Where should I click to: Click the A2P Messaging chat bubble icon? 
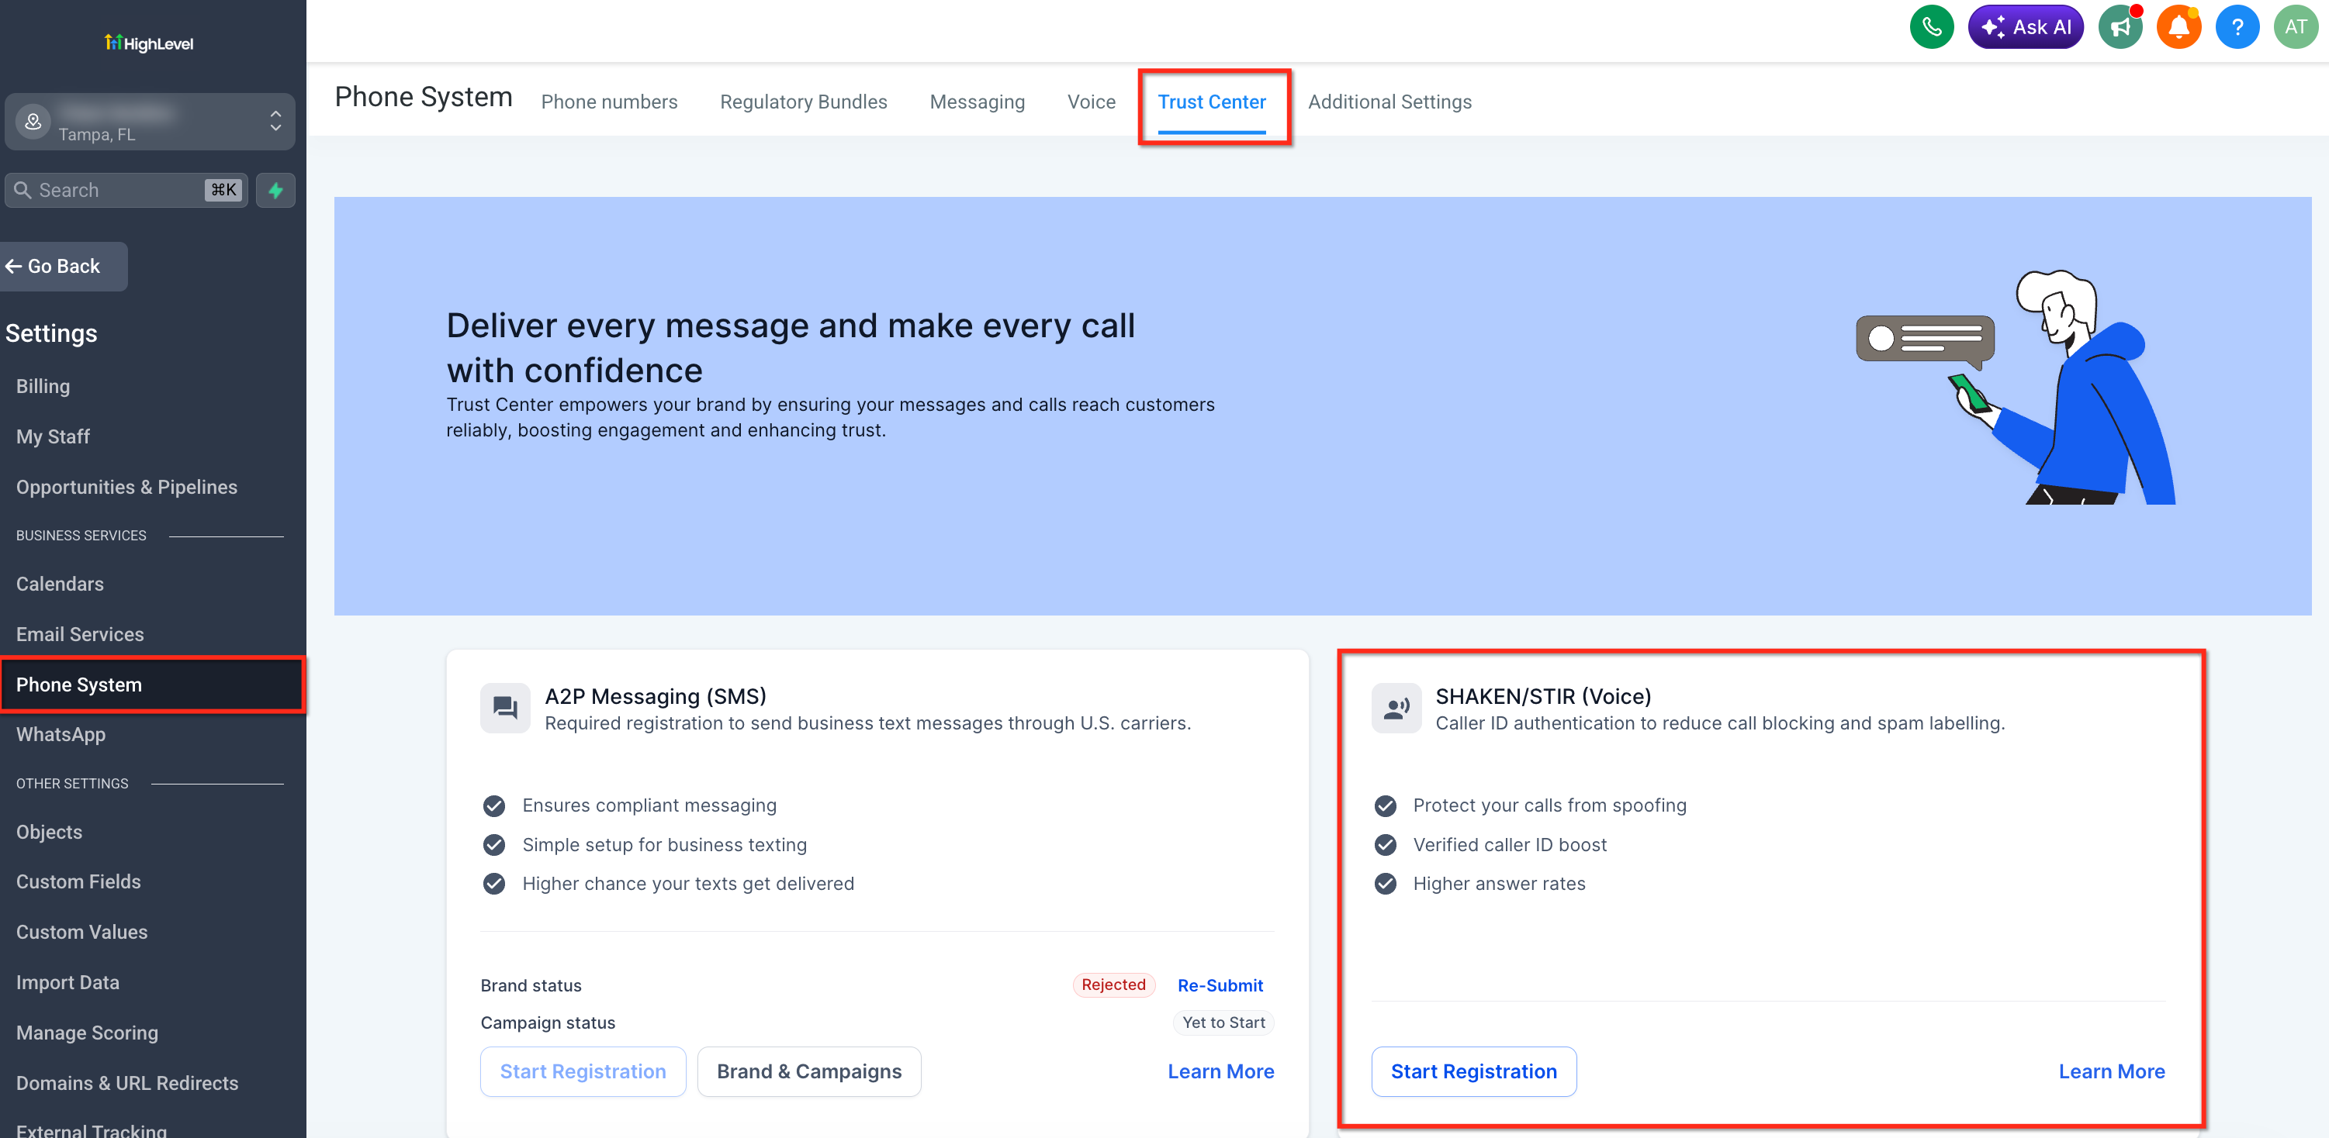coord(505,708)
